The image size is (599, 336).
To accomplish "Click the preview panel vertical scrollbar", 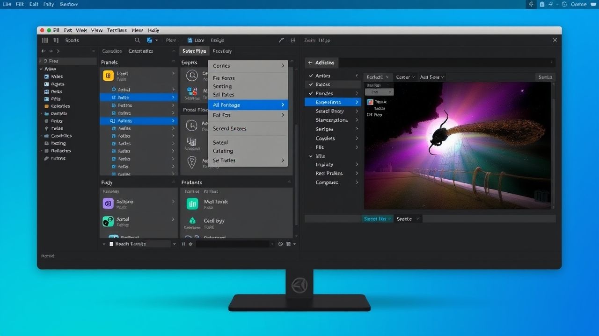I will click(554, 146).
